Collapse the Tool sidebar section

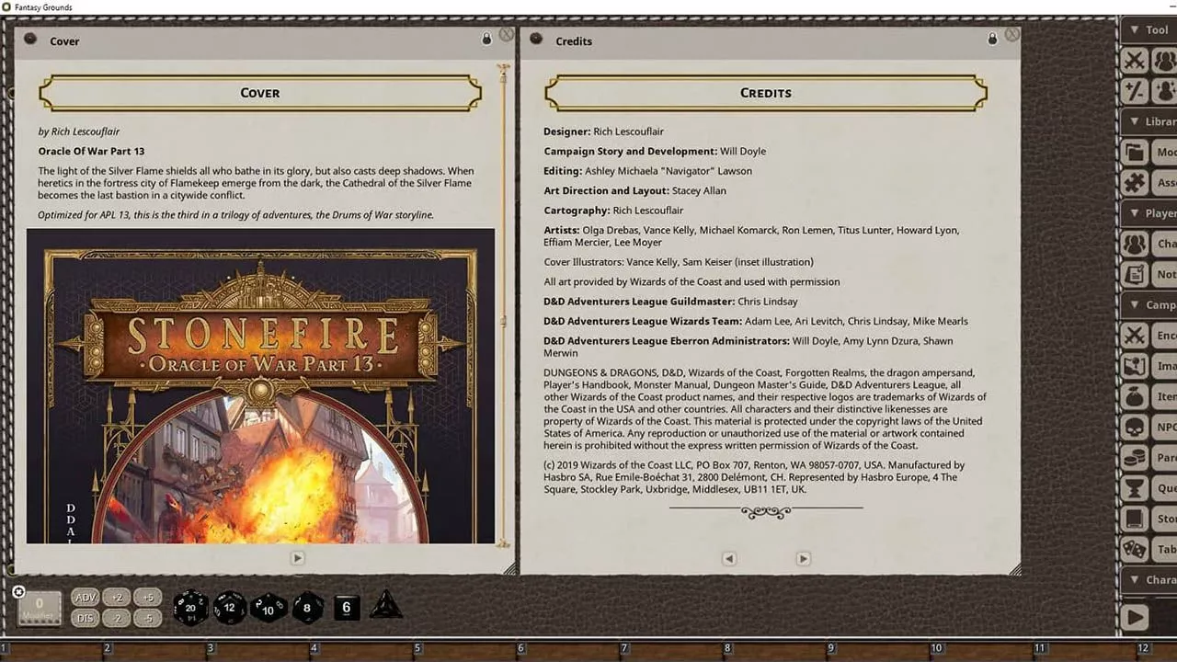point(1148,29)
